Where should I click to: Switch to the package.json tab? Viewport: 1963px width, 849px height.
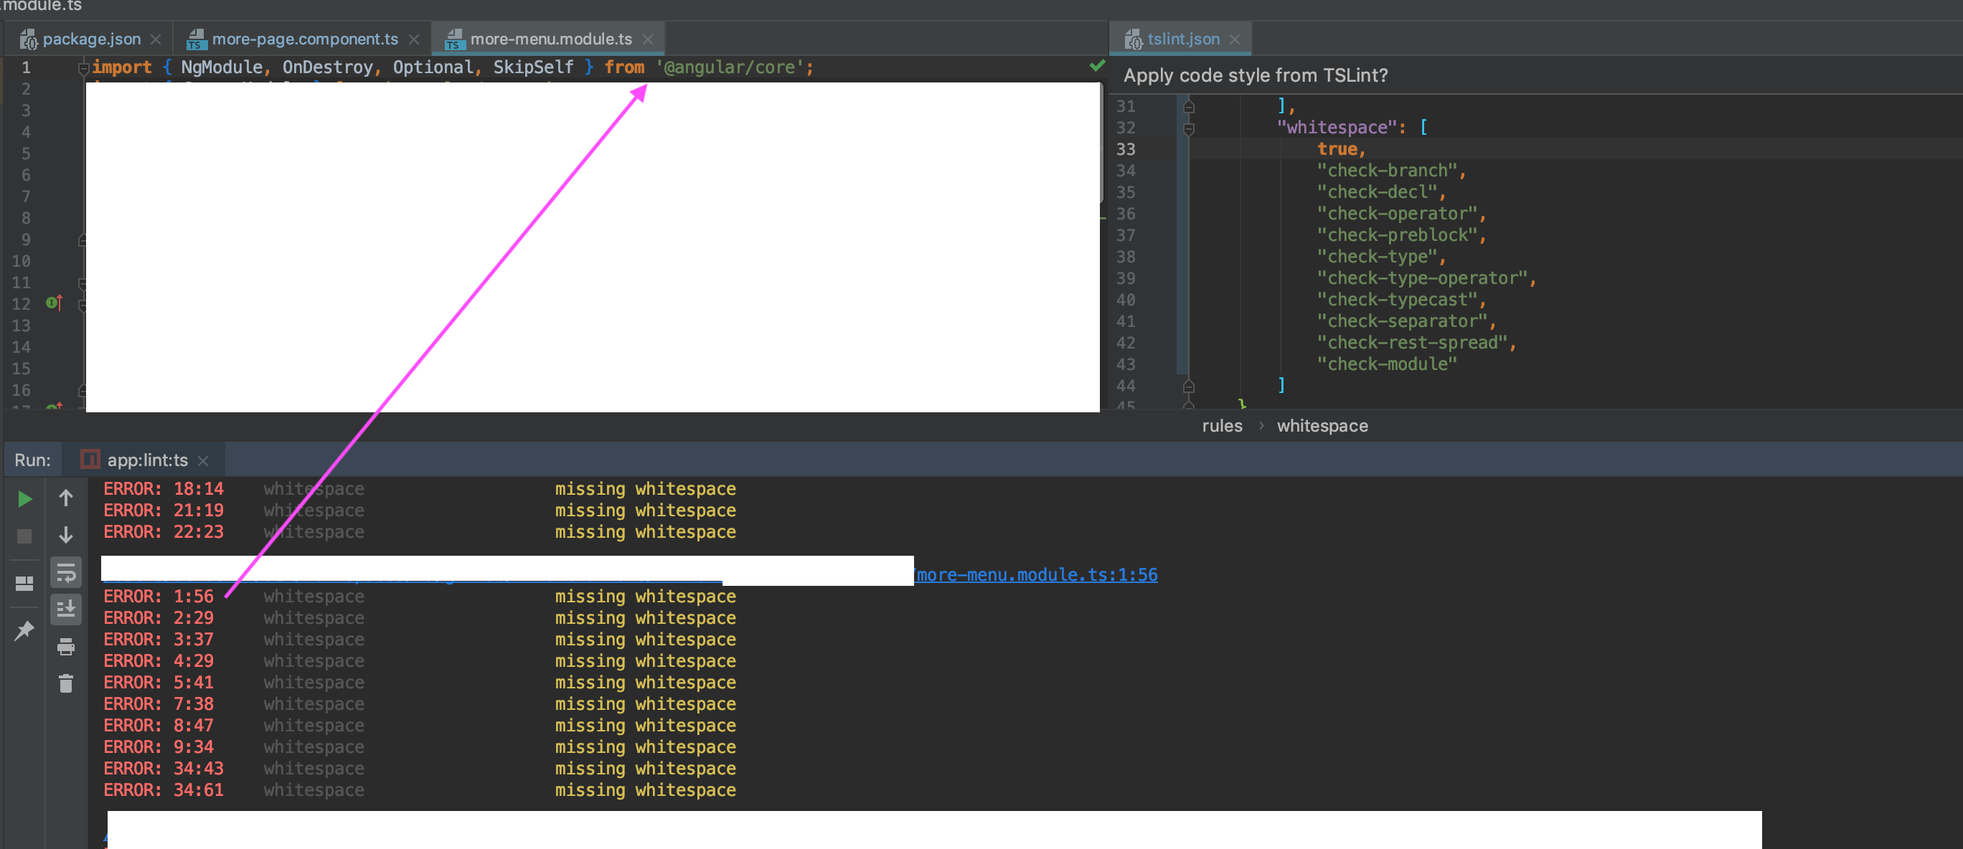(90, 38)
